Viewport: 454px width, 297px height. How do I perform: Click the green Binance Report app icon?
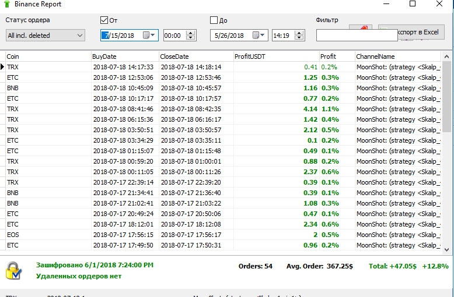click(x=7, y=3)
